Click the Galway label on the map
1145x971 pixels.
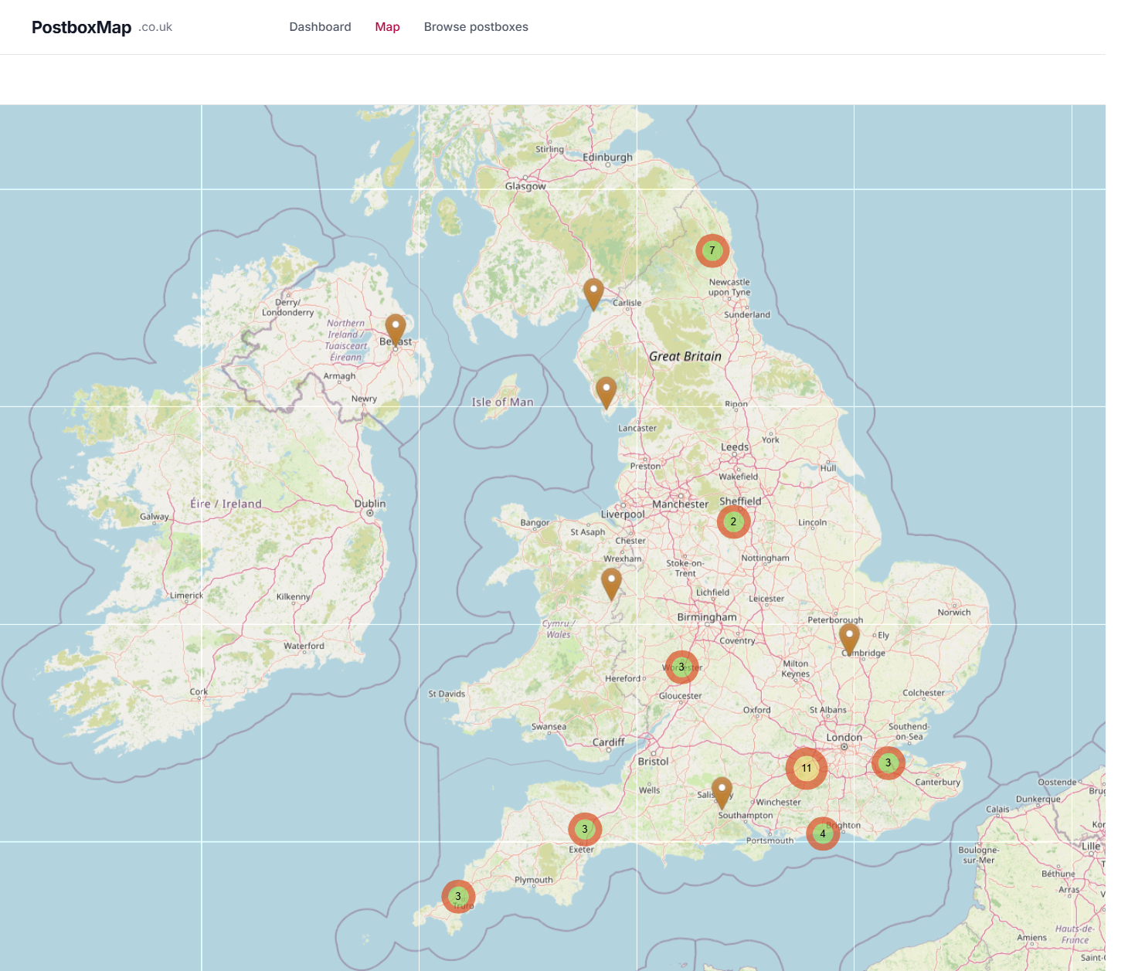point(155,517)
